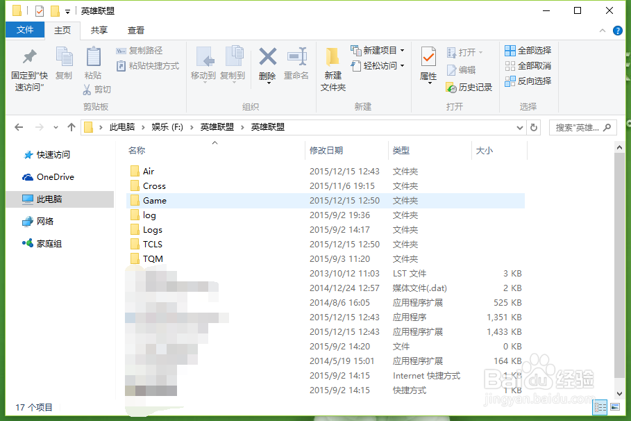This screenshot has height=421, width=631.
Task: Select the Cross folder
Action: (325, 186)
